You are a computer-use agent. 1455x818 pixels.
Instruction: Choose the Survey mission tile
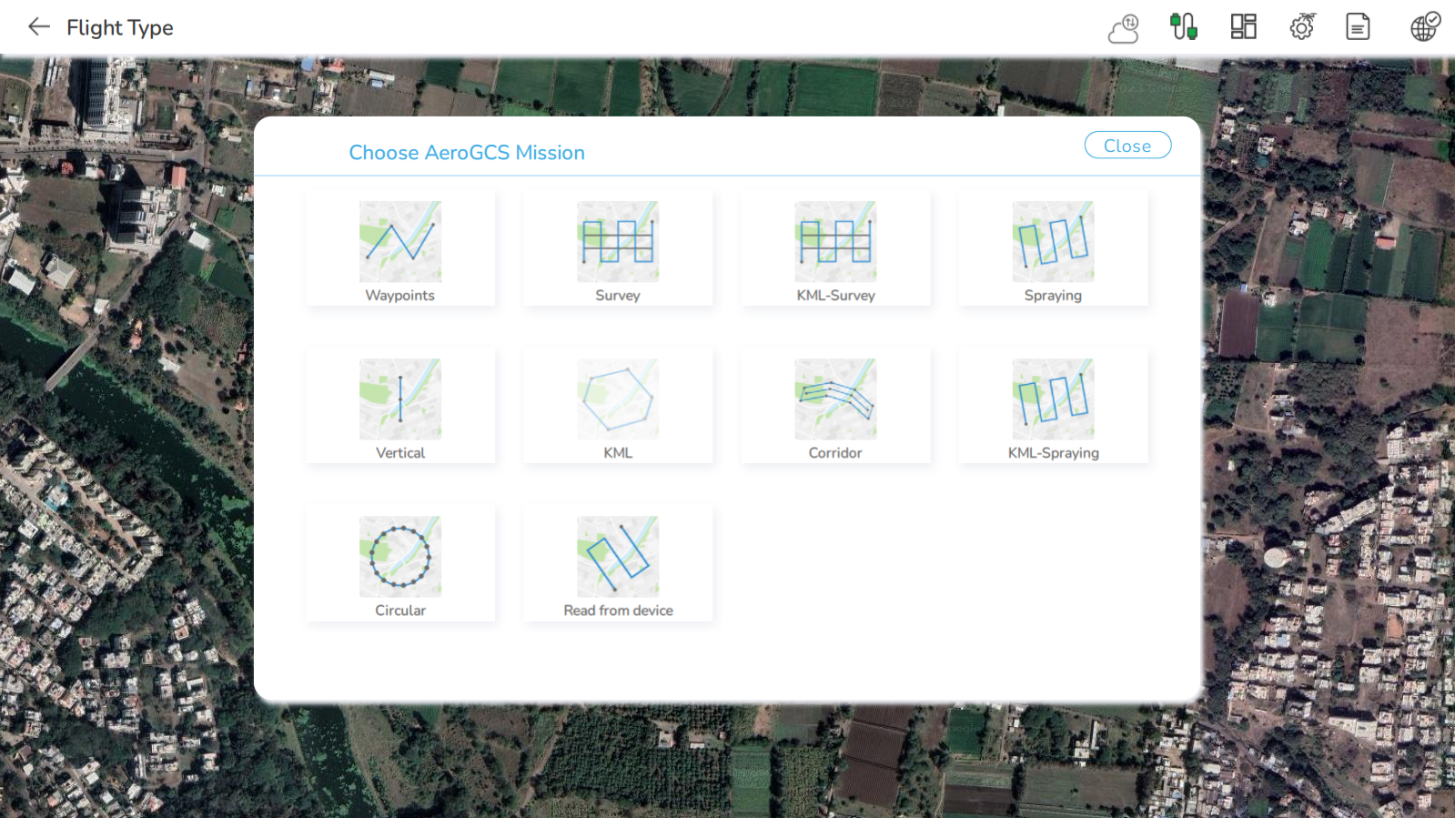(618, 249)
